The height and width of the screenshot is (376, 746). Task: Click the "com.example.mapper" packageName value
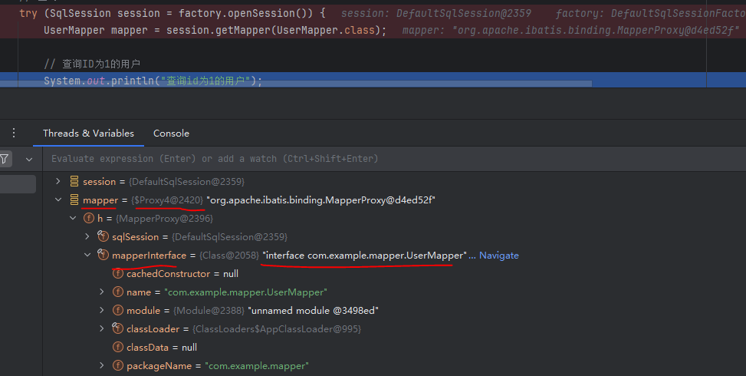(257, 366)
